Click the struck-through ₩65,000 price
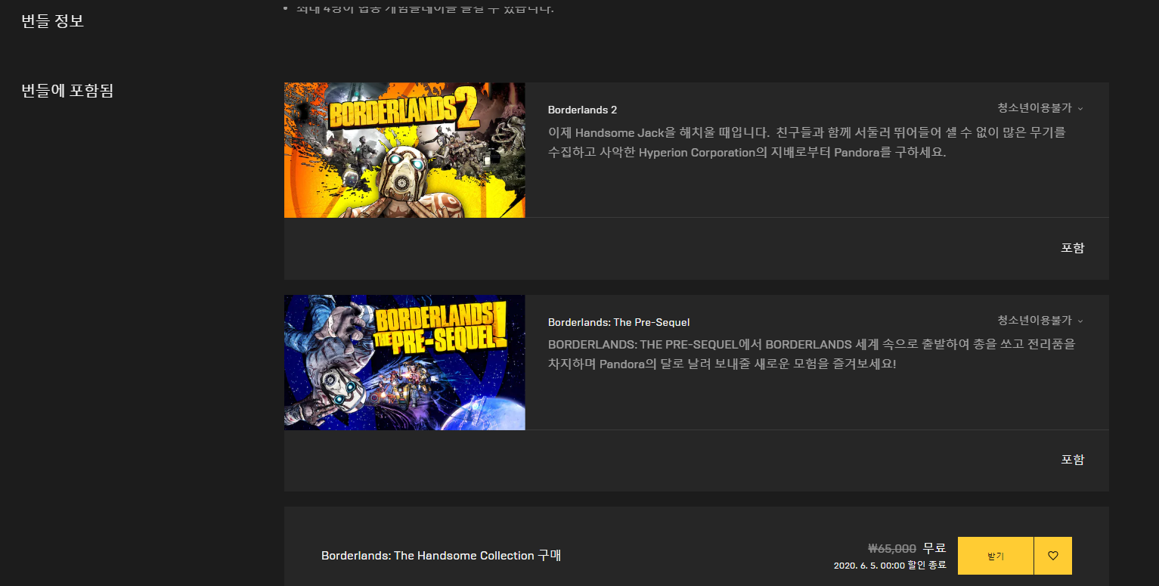The image size is (1159, 586). tap(892, 549)
